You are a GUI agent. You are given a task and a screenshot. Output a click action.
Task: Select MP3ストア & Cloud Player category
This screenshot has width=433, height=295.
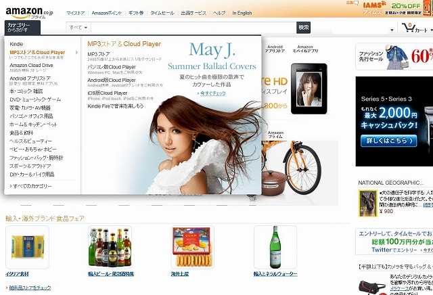click(37, 52)
